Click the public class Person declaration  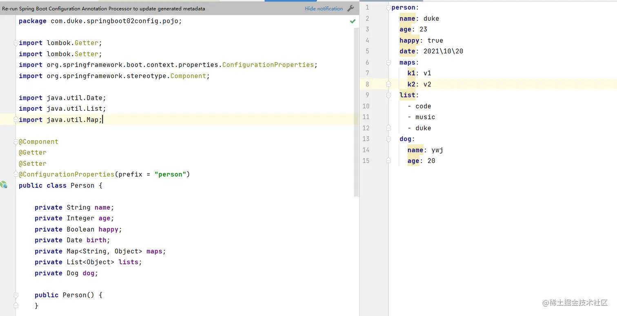pyautogui.click(x=60, y=185)
